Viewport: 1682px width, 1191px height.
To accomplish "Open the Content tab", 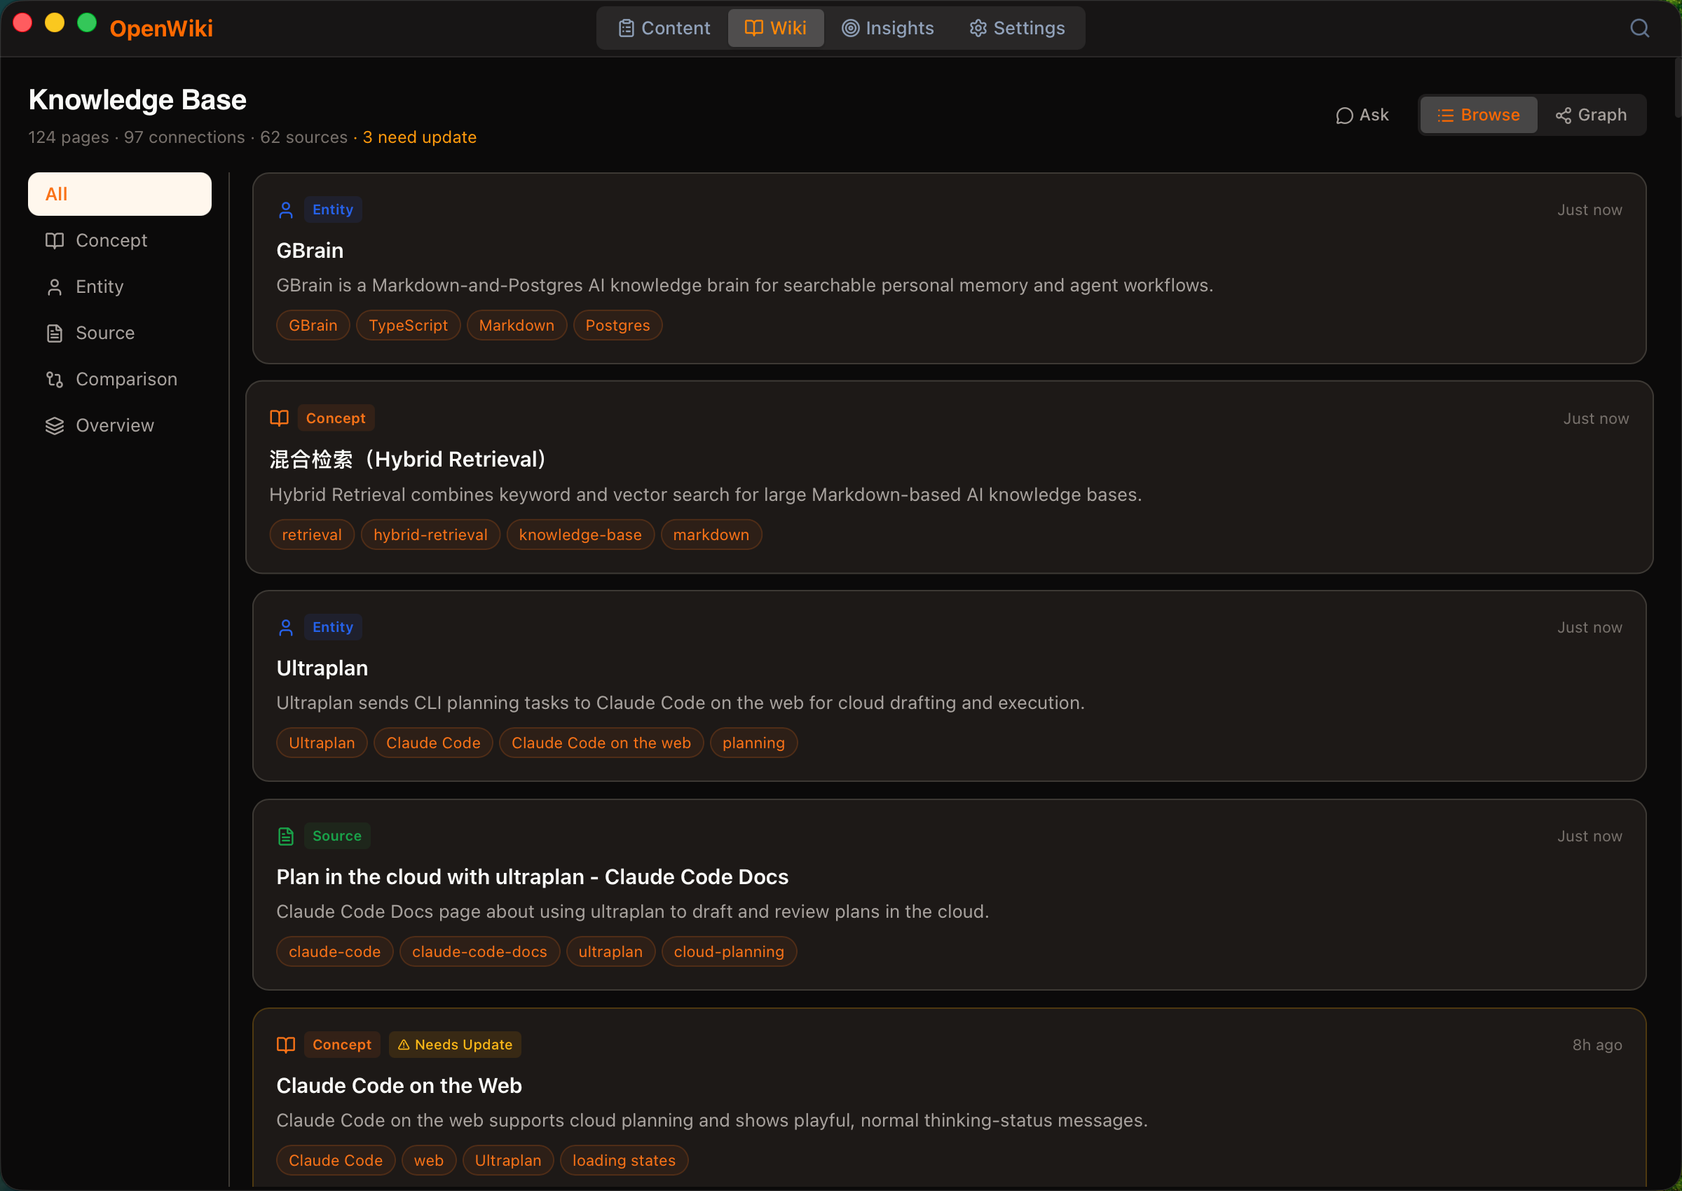I will point(664,28).
